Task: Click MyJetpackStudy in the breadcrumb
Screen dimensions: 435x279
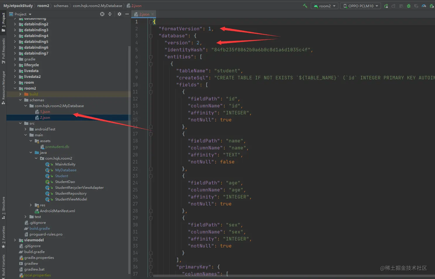Action: 18,6
